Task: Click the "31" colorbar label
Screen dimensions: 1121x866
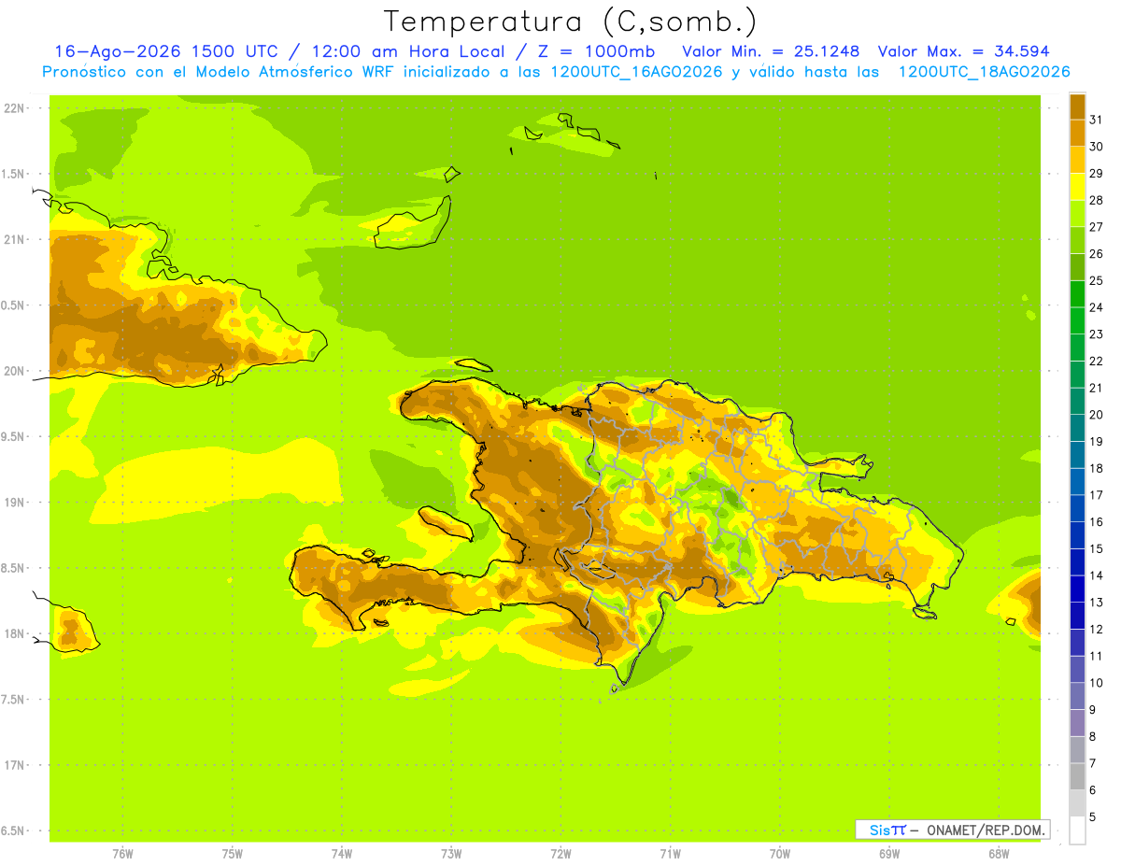Action: point(1096,120)
